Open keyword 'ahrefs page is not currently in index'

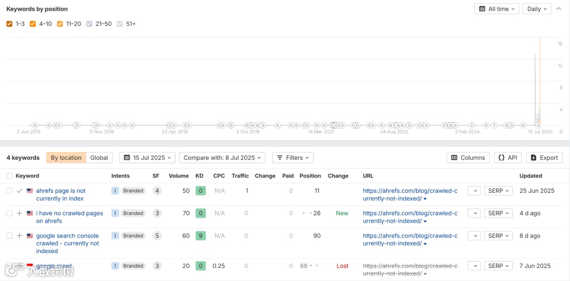[61, 195]
